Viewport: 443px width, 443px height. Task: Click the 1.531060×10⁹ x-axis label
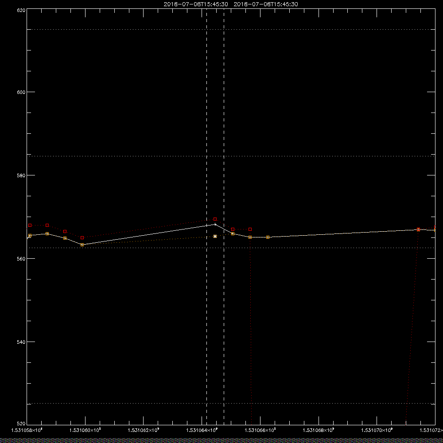coord(85,430)
